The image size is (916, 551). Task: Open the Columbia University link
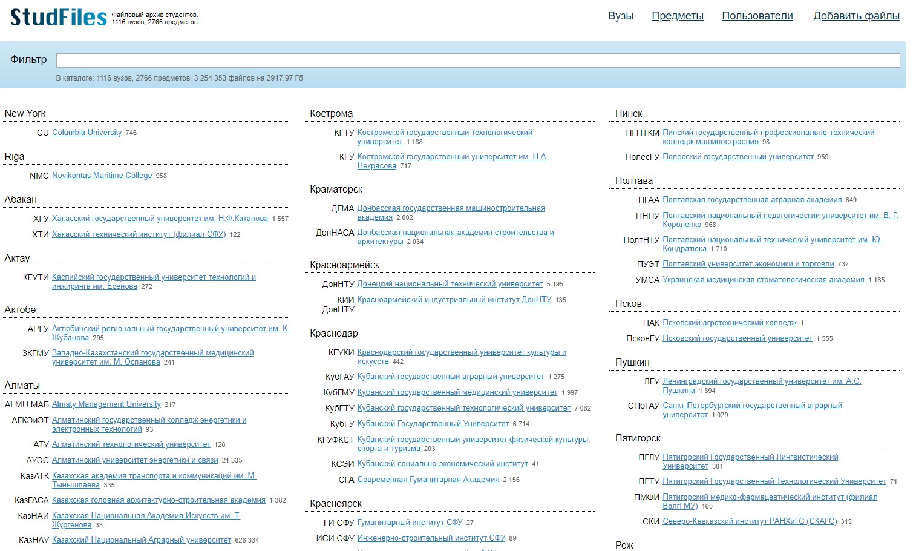tap(87, 133)
